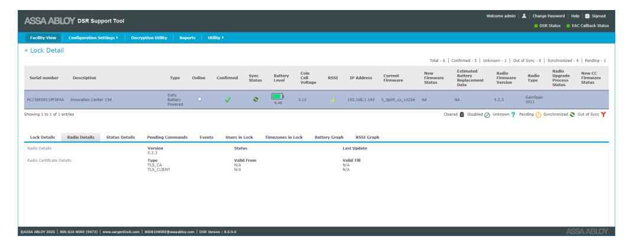
Task: Click the IP address 192.168.1.193 cell
Action: (361, 100)
